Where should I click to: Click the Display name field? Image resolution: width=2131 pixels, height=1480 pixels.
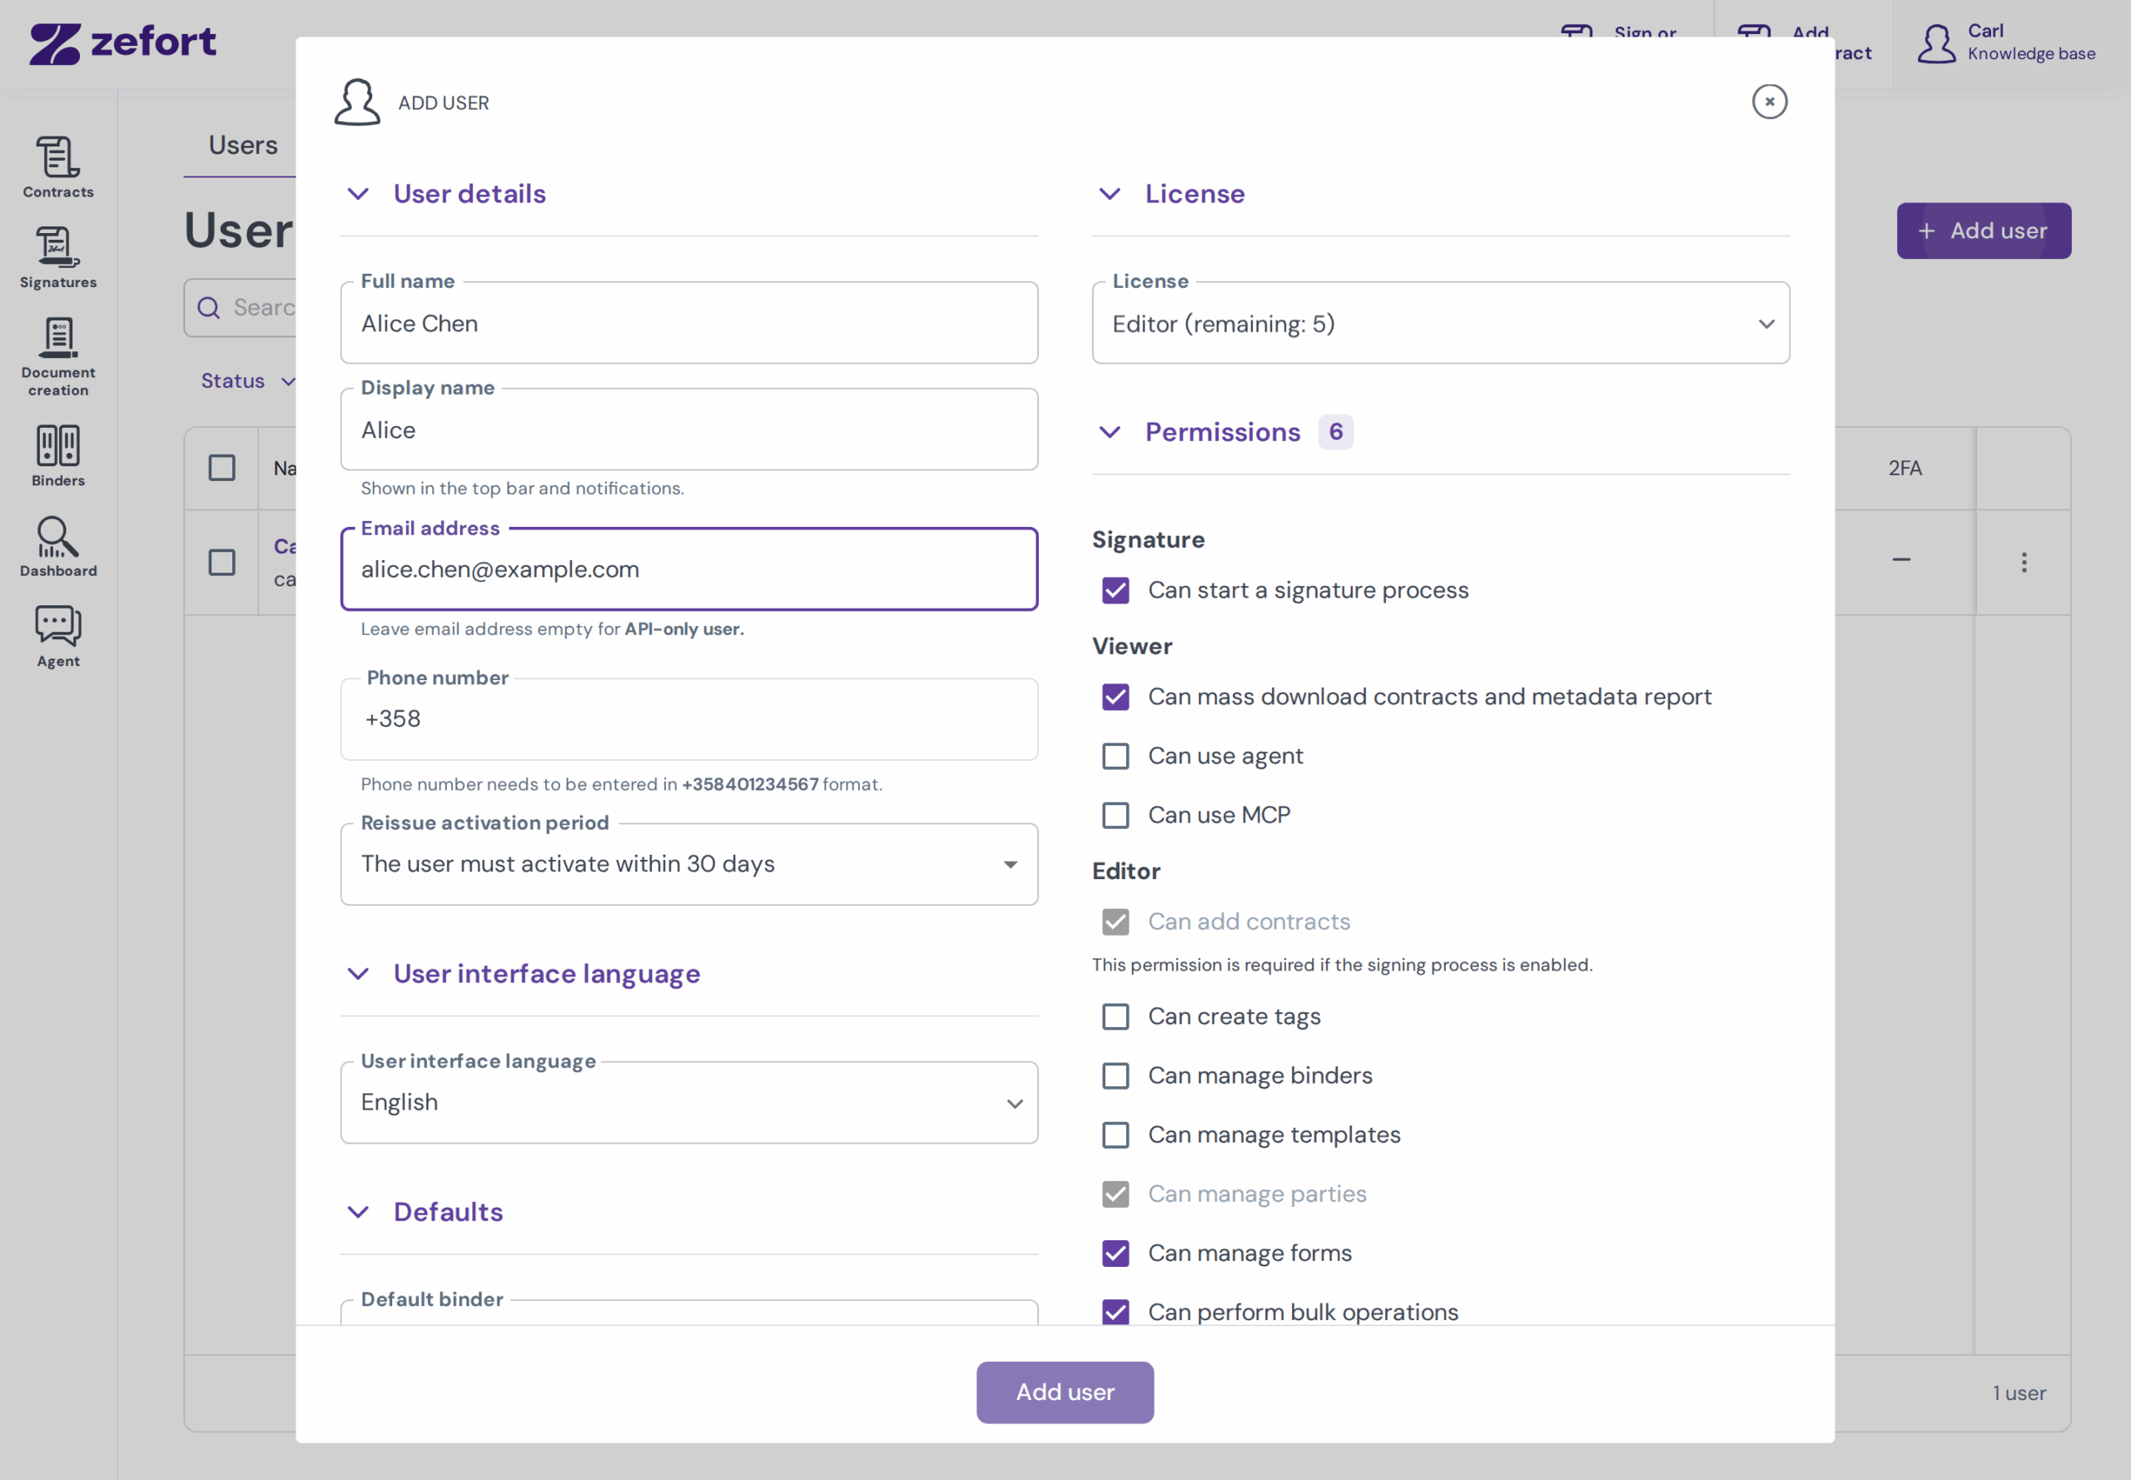(689, 430)
